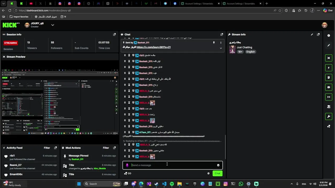Click the Stream Preview thumbnail

[x=60, y=102]
